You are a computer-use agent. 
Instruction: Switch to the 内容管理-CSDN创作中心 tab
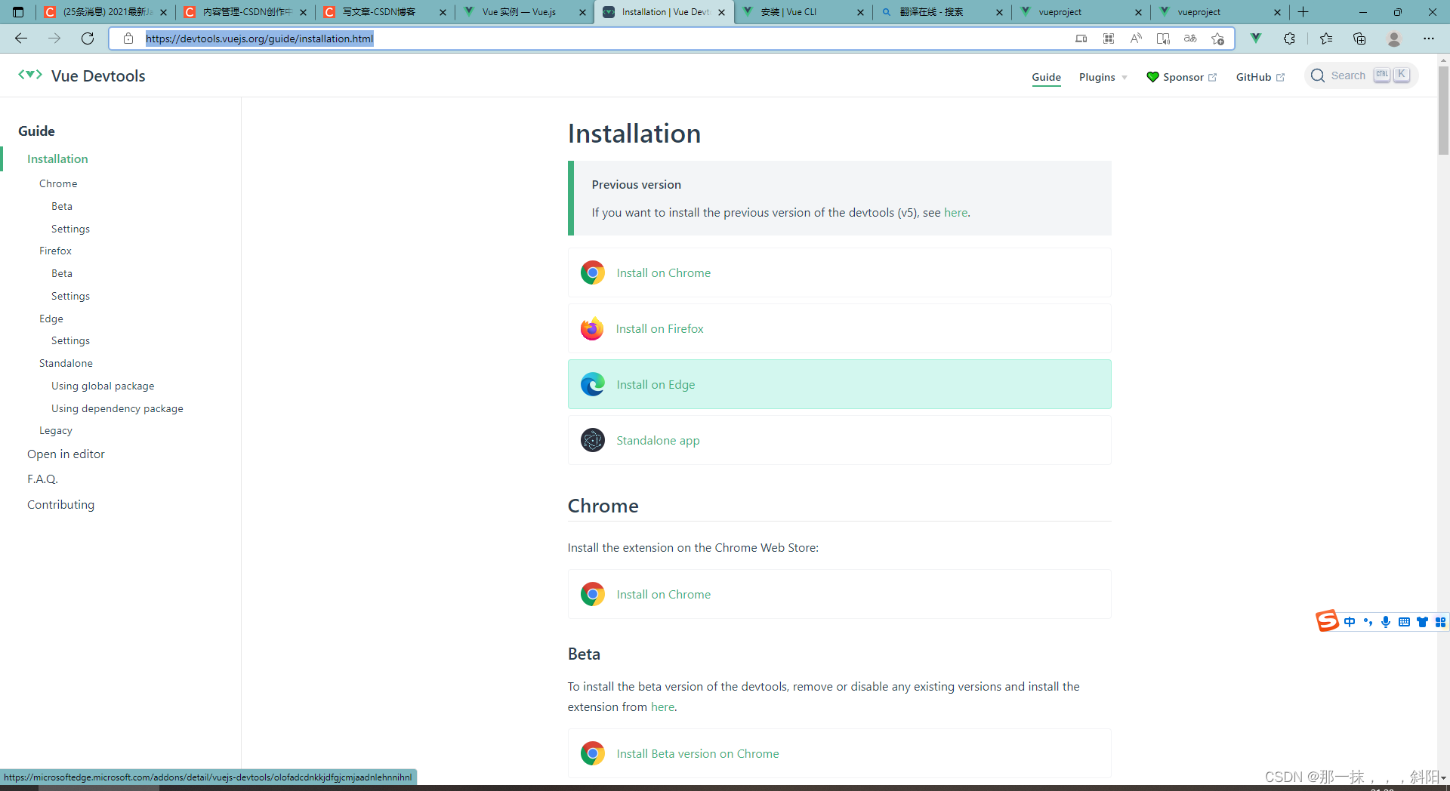245,12
